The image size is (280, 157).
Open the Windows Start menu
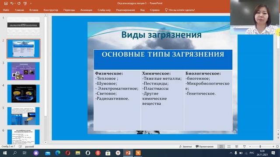[x=5, y=153]
